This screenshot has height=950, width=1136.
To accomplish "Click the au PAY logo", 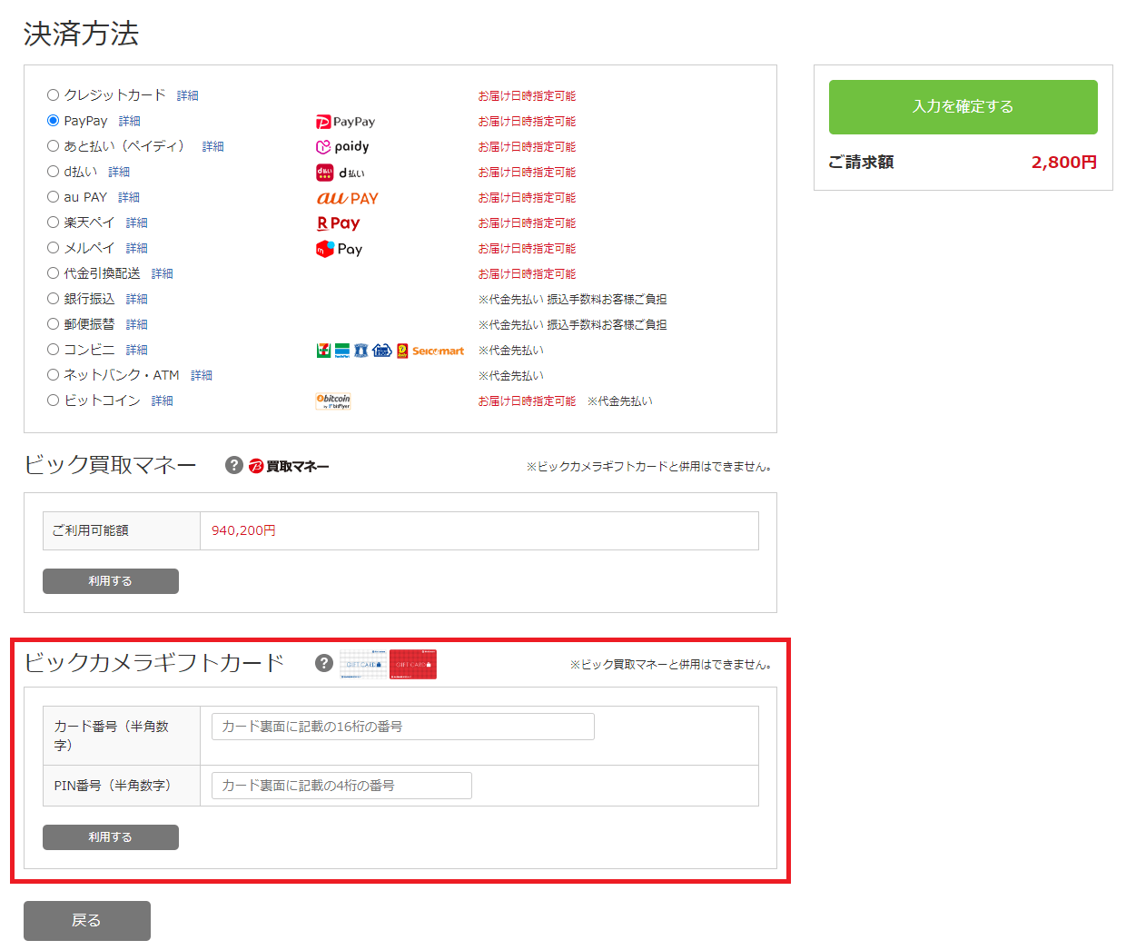I will pos(347,198).
